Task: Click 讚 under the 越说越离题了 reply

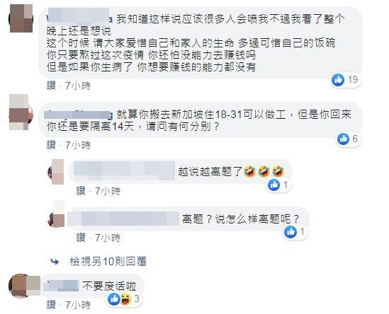Action: pyautogui.click(x=81, y=191)
